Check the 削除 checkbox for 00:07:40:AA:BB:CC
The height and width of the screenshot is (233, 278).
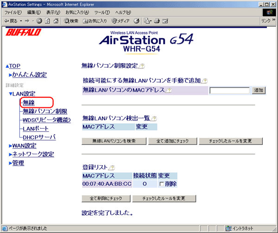pyautogui.click(x=161, y=184)
